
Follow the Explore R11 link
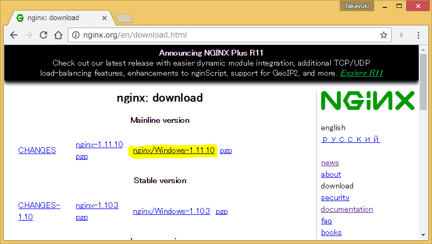(362, 73)
